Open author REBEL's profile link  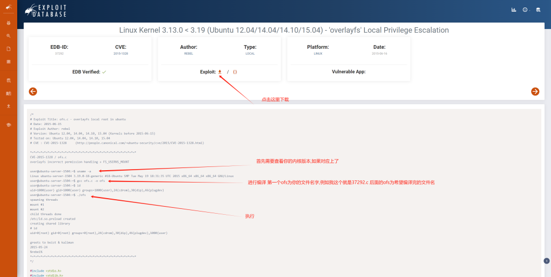pyautogui.click(x=188, y=54)
